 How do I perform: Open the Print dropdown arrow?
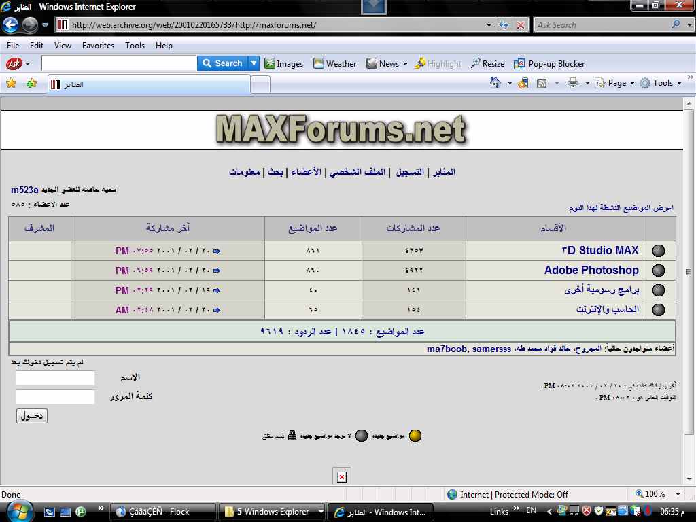(587, 83)
